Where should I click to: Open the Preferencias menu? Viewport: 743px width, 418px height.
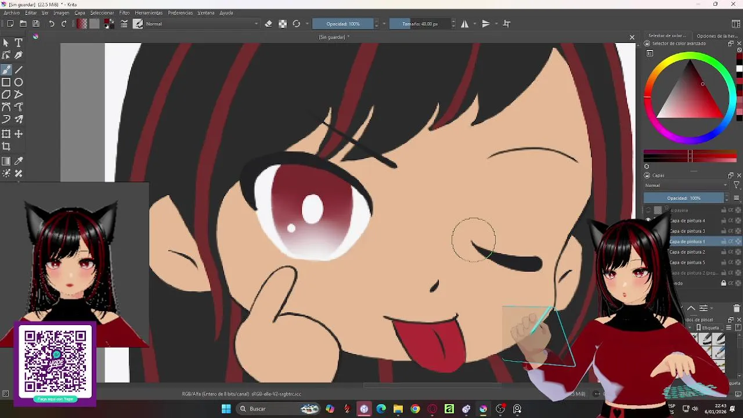pos(180,13)
